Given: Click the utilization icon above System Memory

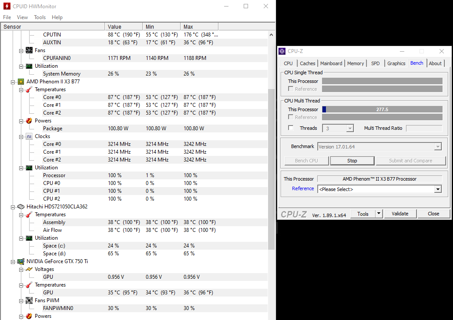Looking at the screenshot, I should (29, 66).
